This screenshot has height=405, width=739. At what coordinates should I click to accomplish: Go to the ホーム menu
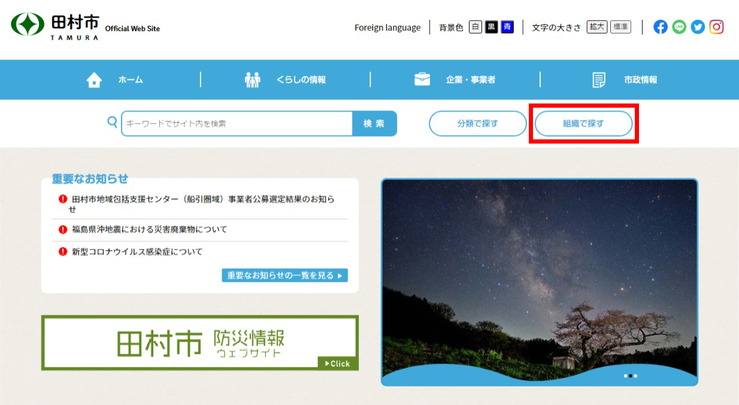pos(131,80)
